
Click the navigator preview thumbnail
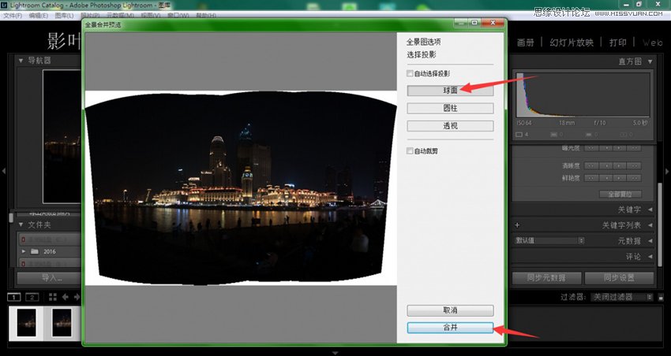(62, 136)
